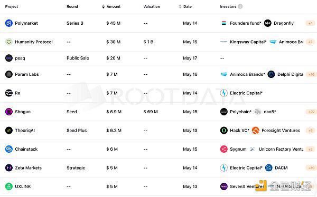317x197 pixels.
Task: Show more investors for Zeta Markets
Action: point(311,168)
